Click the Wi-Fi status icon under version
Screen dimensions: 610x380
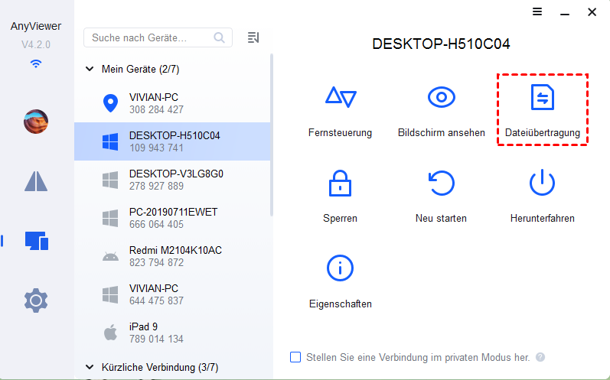(x=36, y=63)
